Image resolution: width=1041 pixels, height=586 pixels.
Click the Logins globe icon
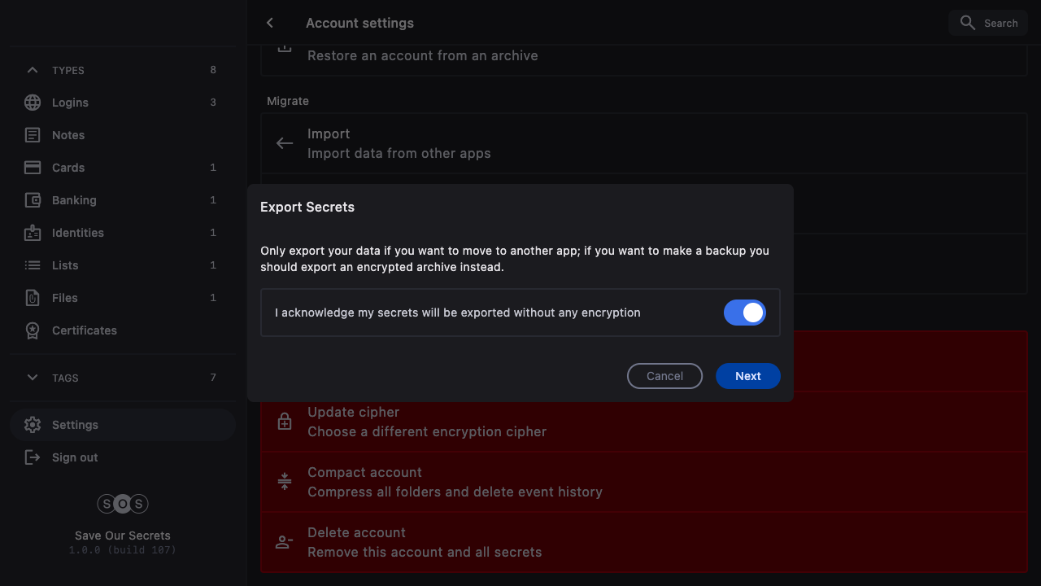pyautogui.click(x=33, y=103)
